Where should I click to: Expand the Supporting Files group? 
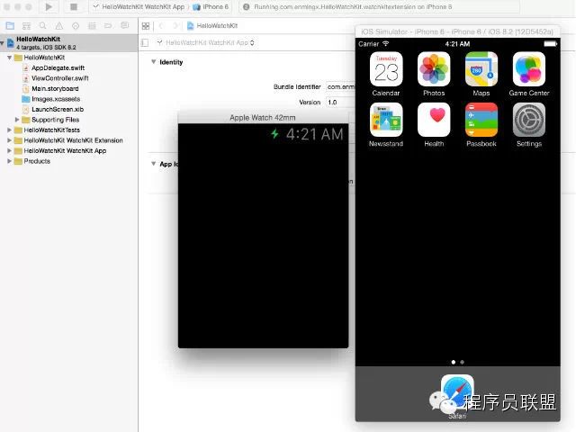click(x=17, y=120)
